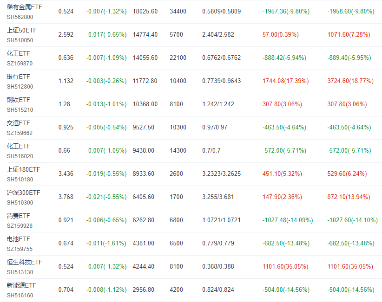Image resolution: width=382 pixels, height=302 pixels.
Task: Click stock code SZ159870
Action: click(20, 64)
